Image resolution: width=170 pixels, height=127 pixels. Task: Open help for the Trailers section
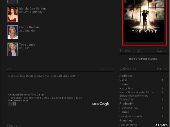coord(159,51)
